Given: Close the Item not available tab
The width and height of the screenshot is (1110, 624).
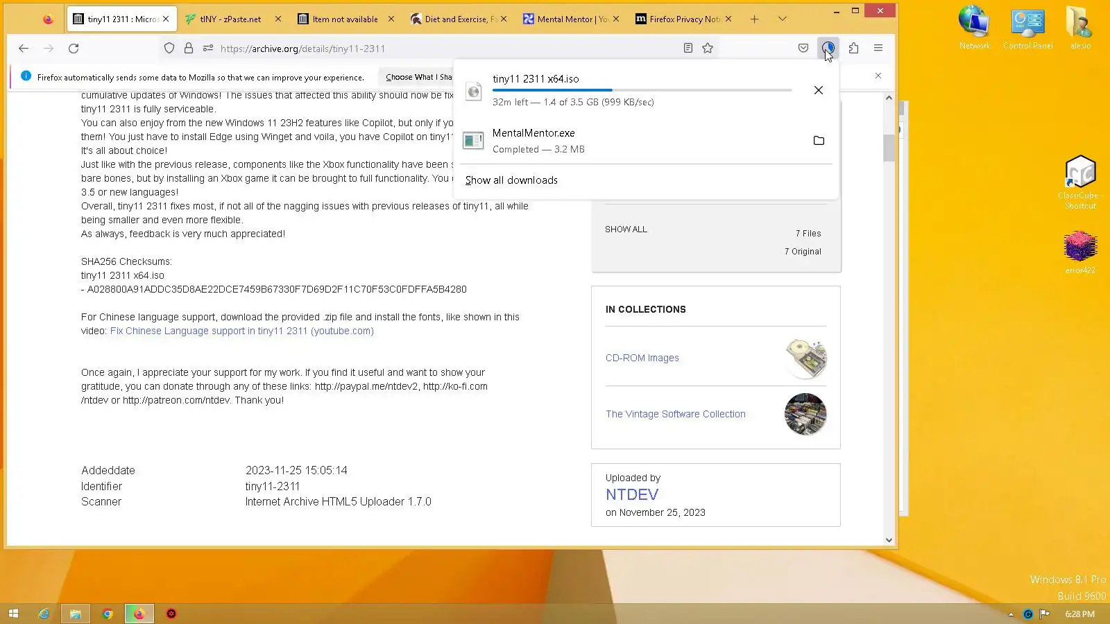Looking at the screenshot, I should click(x=391, y=19).
